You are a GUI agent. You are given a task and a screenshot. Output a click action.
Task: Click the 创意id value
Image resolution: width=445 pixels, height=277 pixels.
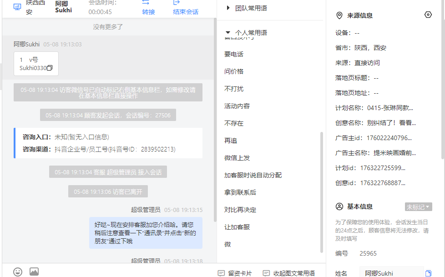[383, 183]
